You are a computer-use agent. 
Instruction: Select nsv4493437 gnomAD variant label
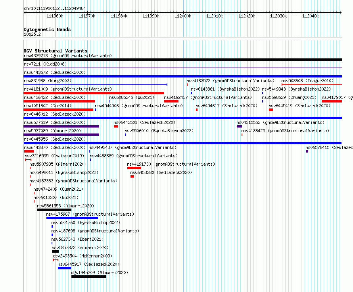(x=132, y=147)
